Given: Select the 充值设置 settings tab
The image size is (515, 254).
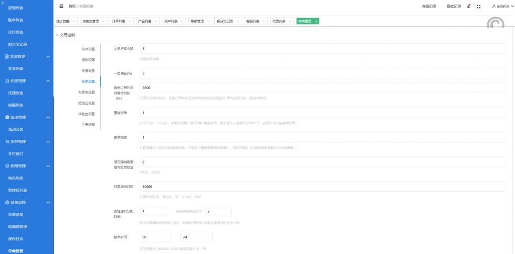Looking at the screenshot, I should (x=88, y=70).
